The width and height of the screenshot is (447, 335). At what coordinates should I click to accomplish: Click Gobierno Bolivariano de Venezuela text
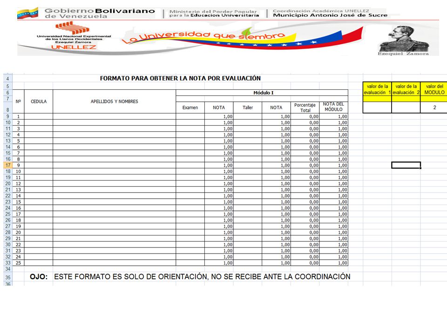click(x=100, y=13)
